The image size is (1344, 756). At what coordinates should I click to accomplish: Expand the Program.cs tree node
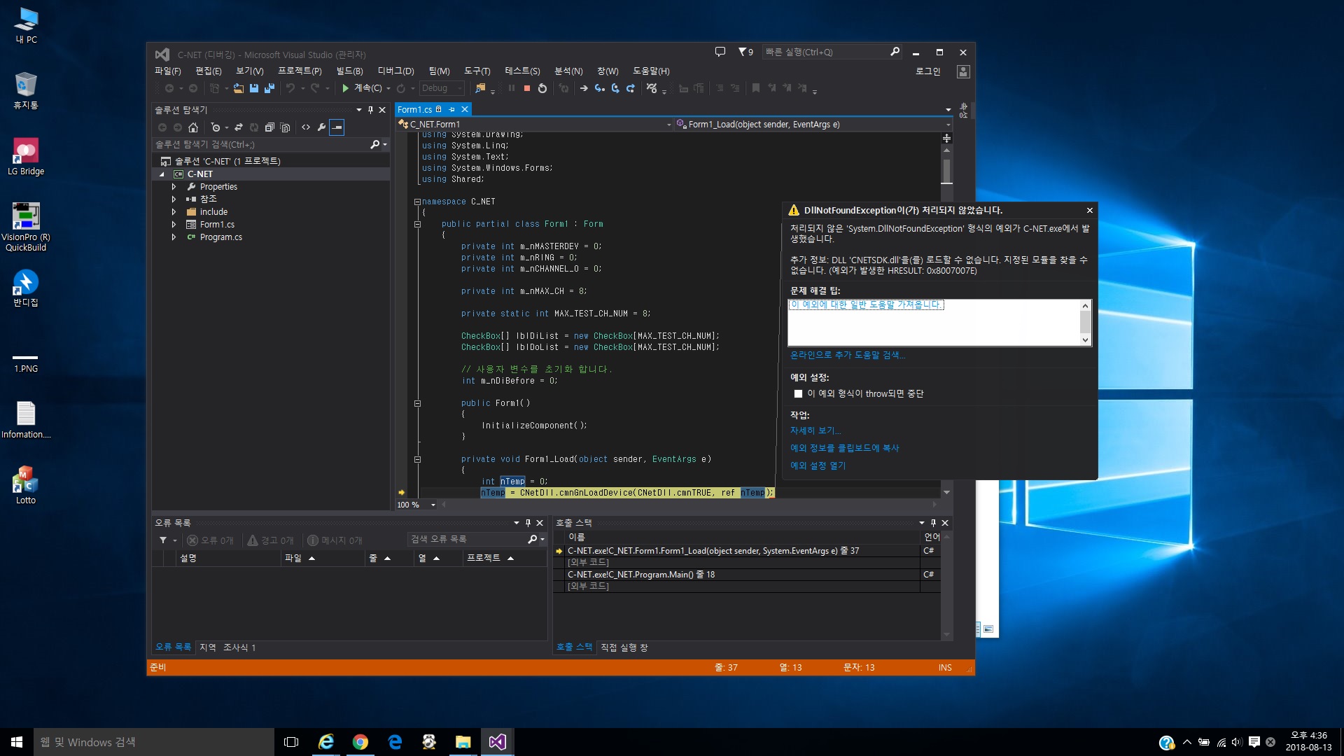[174, 237]
